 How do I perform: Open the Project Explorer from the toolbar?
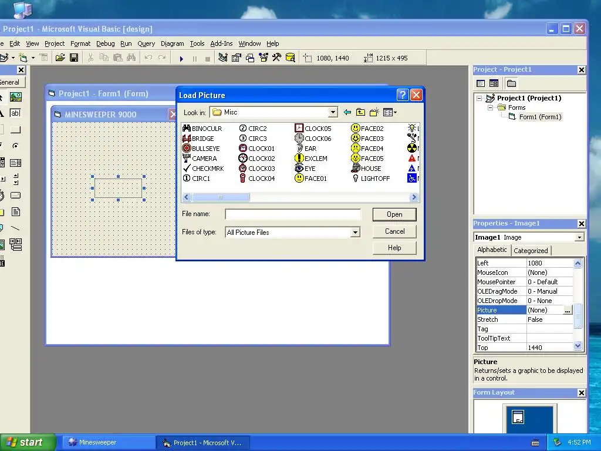tap(222, 58)
